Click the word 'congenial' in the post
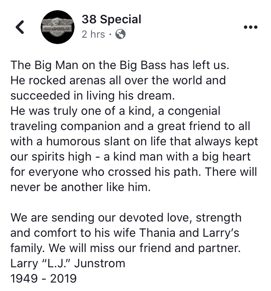This screenshot has height=291, width=271. point(194,111)
